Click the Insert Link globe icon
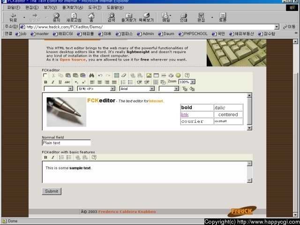This screenshot has height=225, width=300. click(133, 75)
